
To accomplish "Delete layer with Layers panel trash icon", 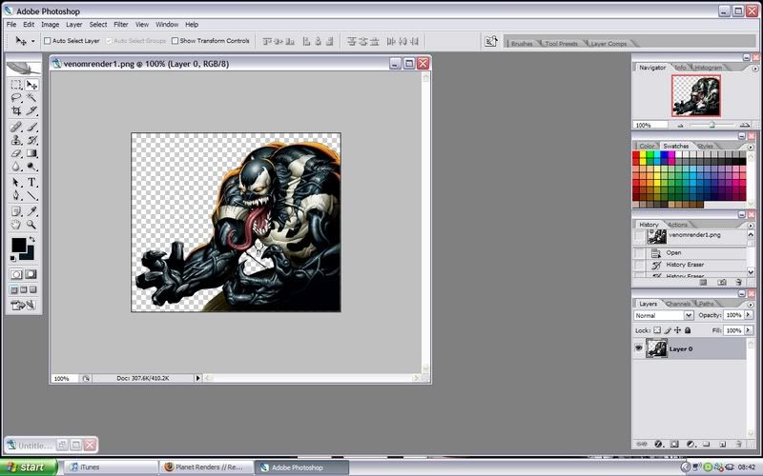I will (738, 444).
